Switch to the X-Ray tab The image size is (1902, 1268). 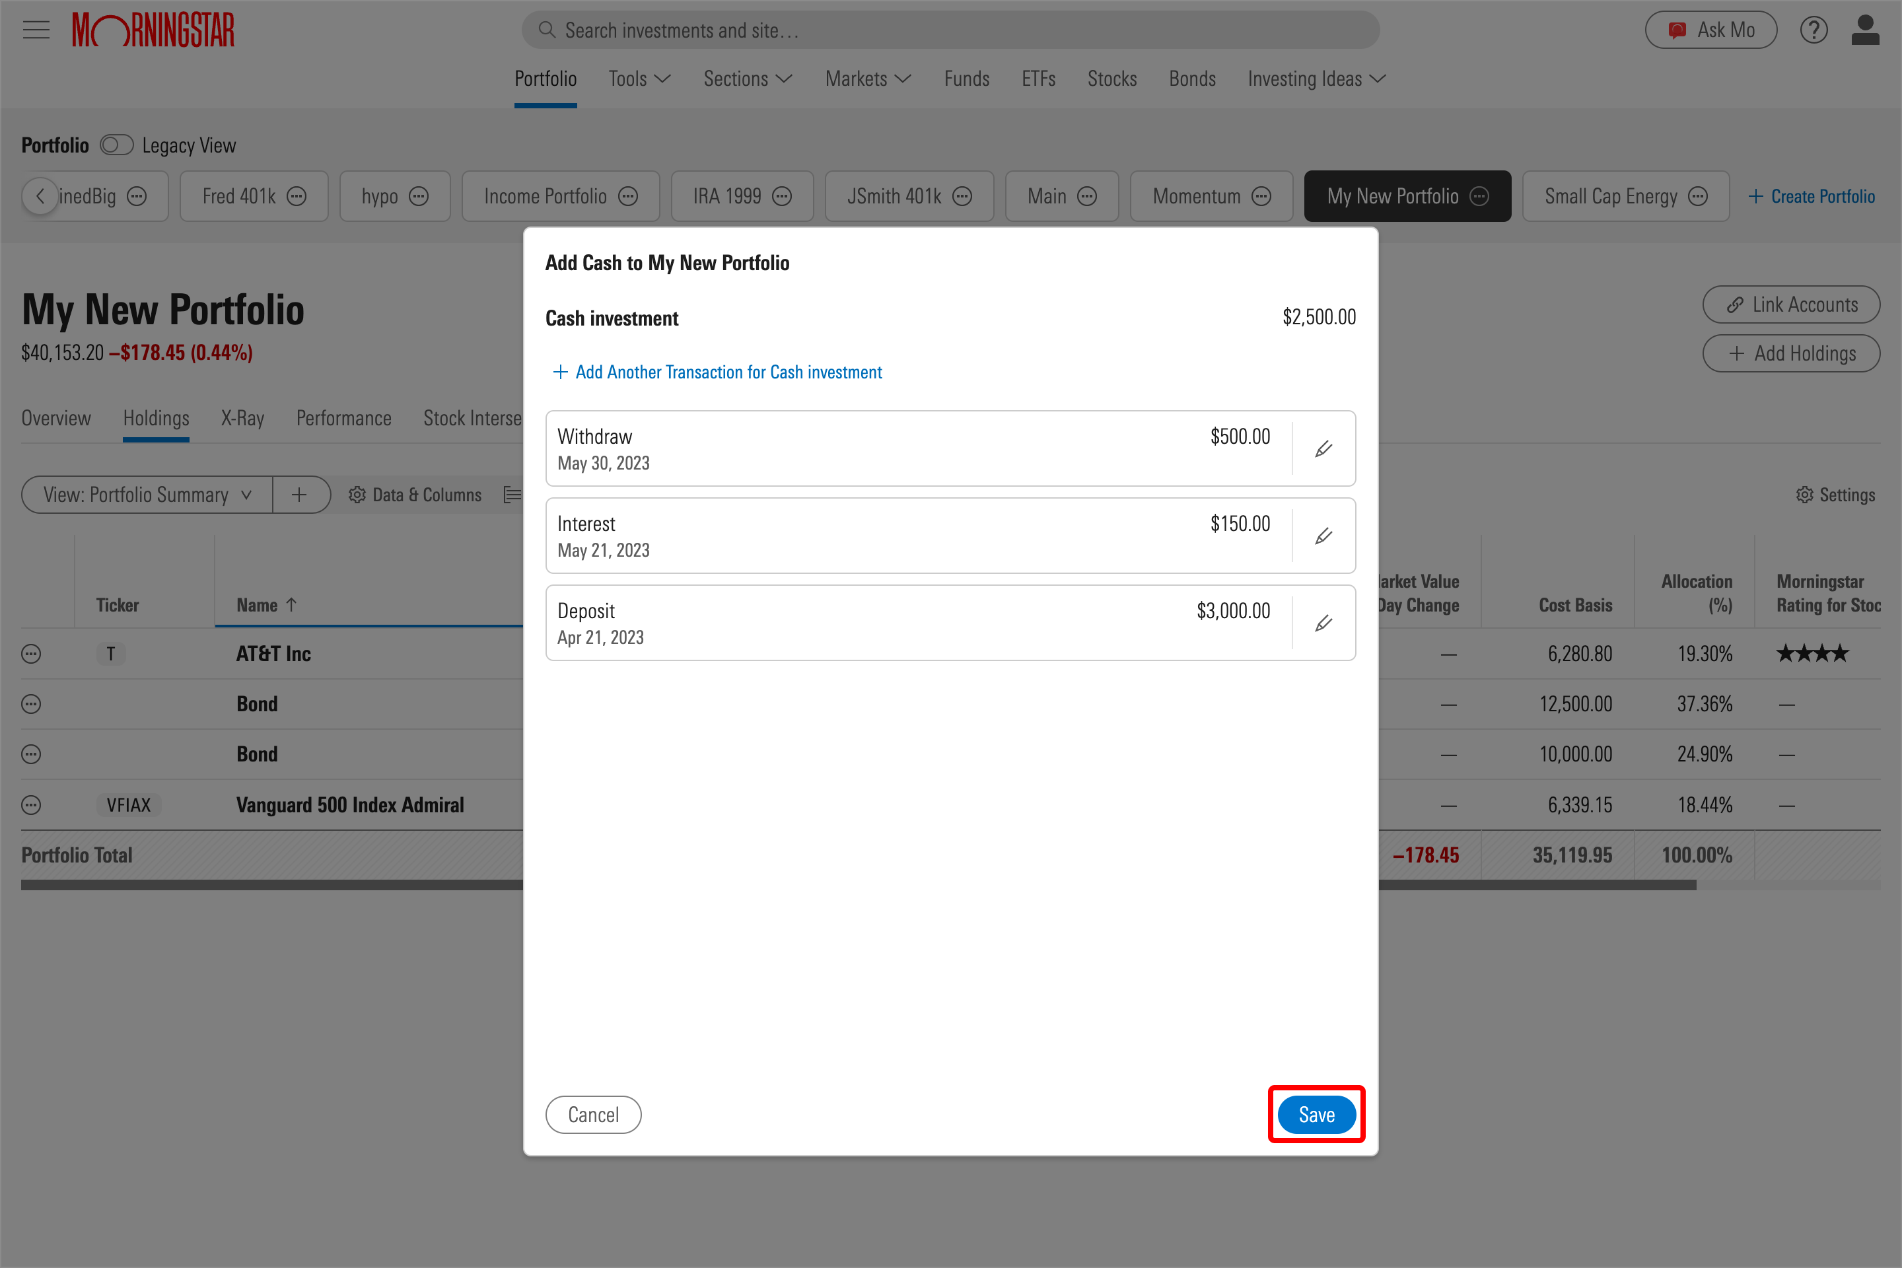(x=242, y=418)
